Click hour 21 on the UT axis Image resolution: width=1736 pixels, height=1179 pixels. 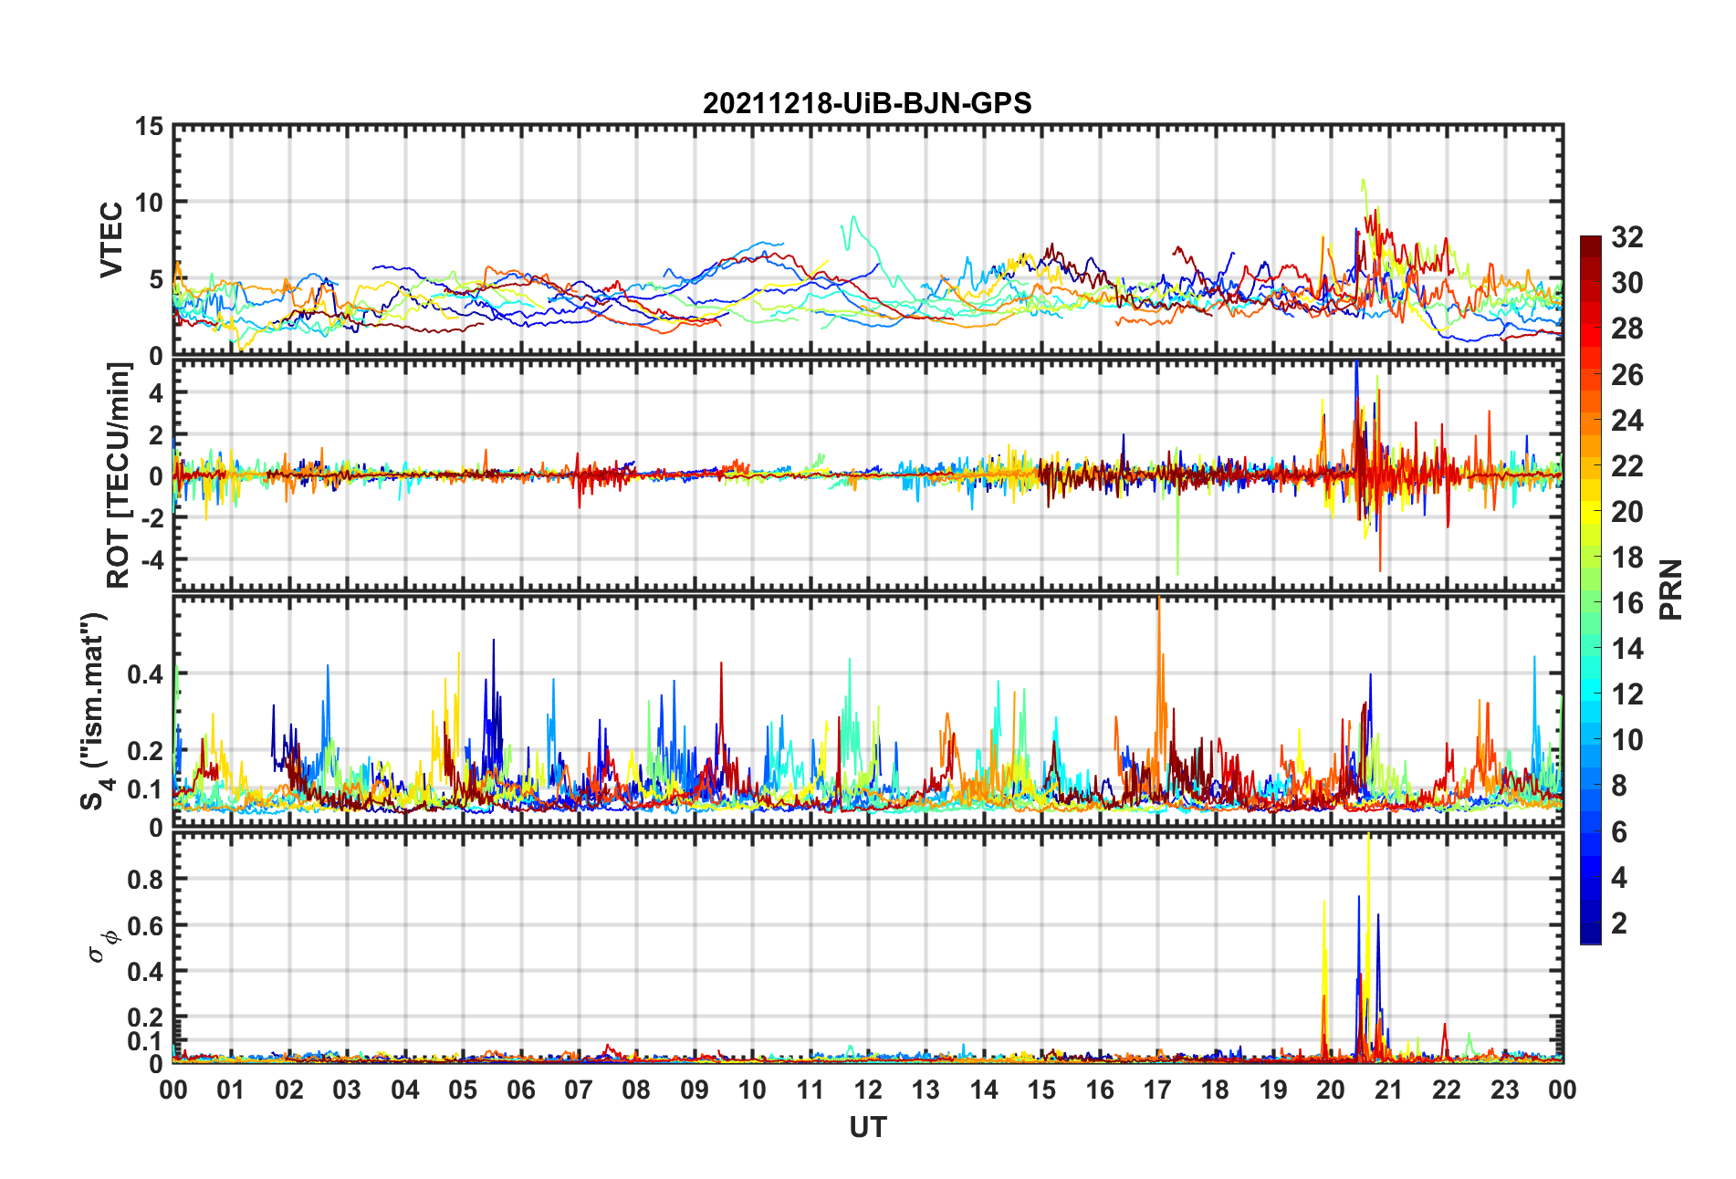1389,1090
